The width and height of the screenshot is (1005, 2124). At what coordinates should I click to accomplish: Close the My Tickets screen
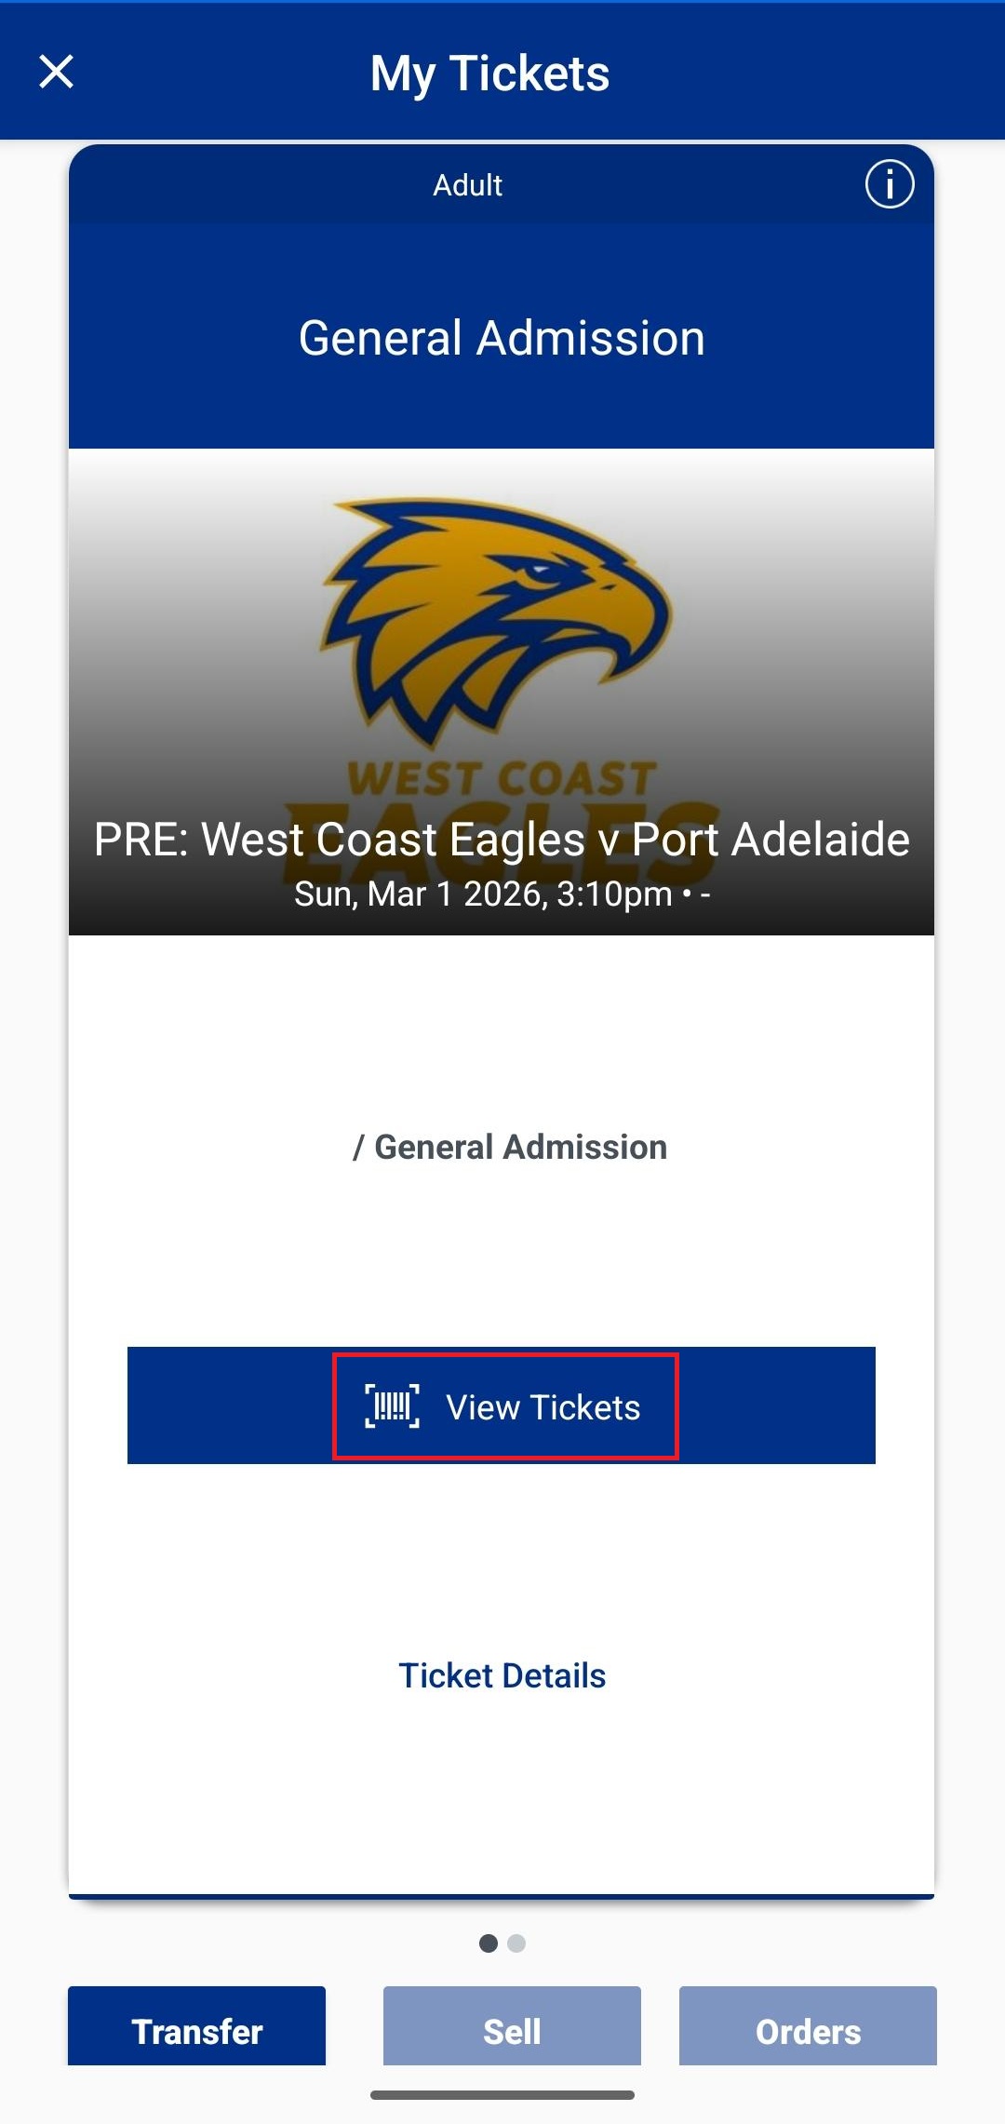(56, 72)
